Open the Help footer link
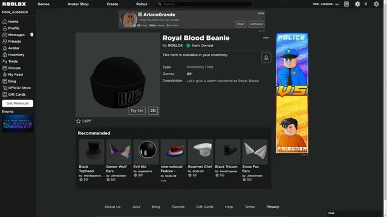 [x=229, y=207]
